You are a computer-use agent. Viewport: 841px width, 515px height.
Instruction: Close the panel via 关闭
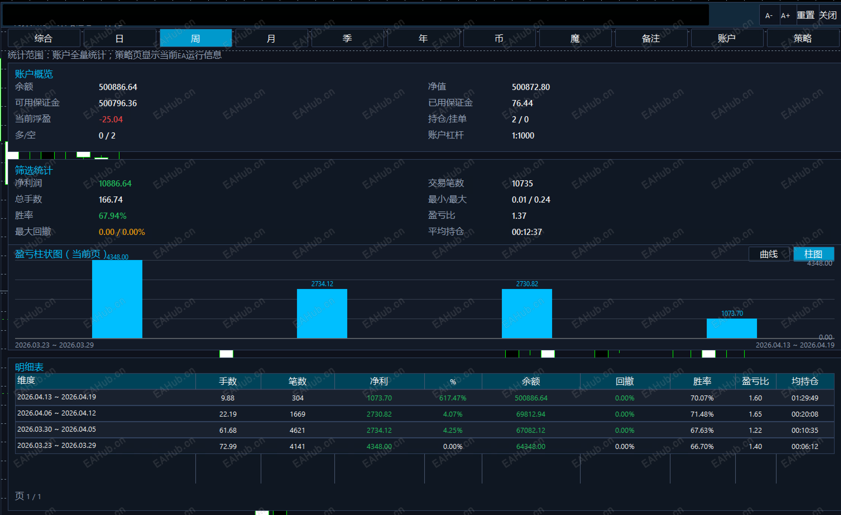click(x=828, y=15)
